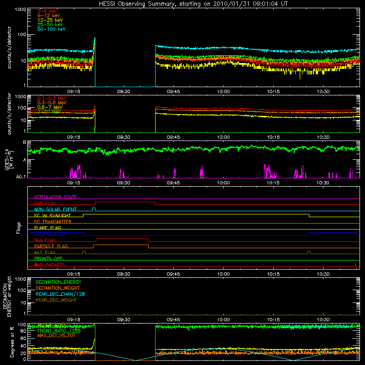The width and height of the screenshot is (365, 365).
Task: Click the B level label on GOES axis
Action: 25,142
